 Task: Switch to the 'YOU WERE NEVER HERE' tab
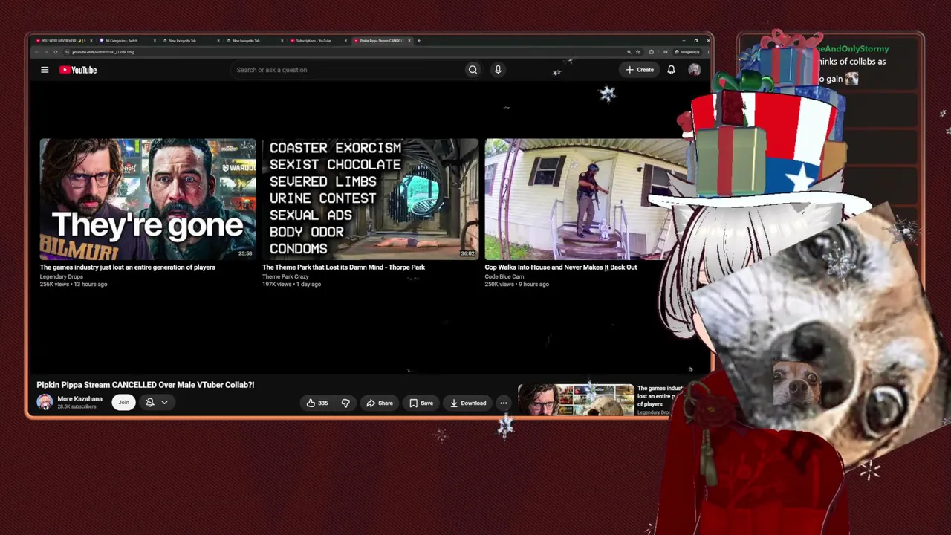tap(62, 41)
